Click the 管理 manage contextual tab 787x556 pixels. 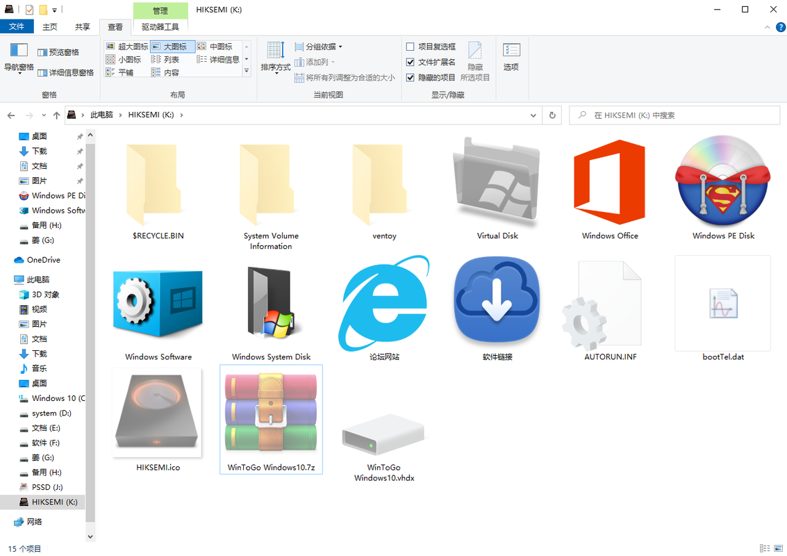pyautogui.click(x=160, y=10)
